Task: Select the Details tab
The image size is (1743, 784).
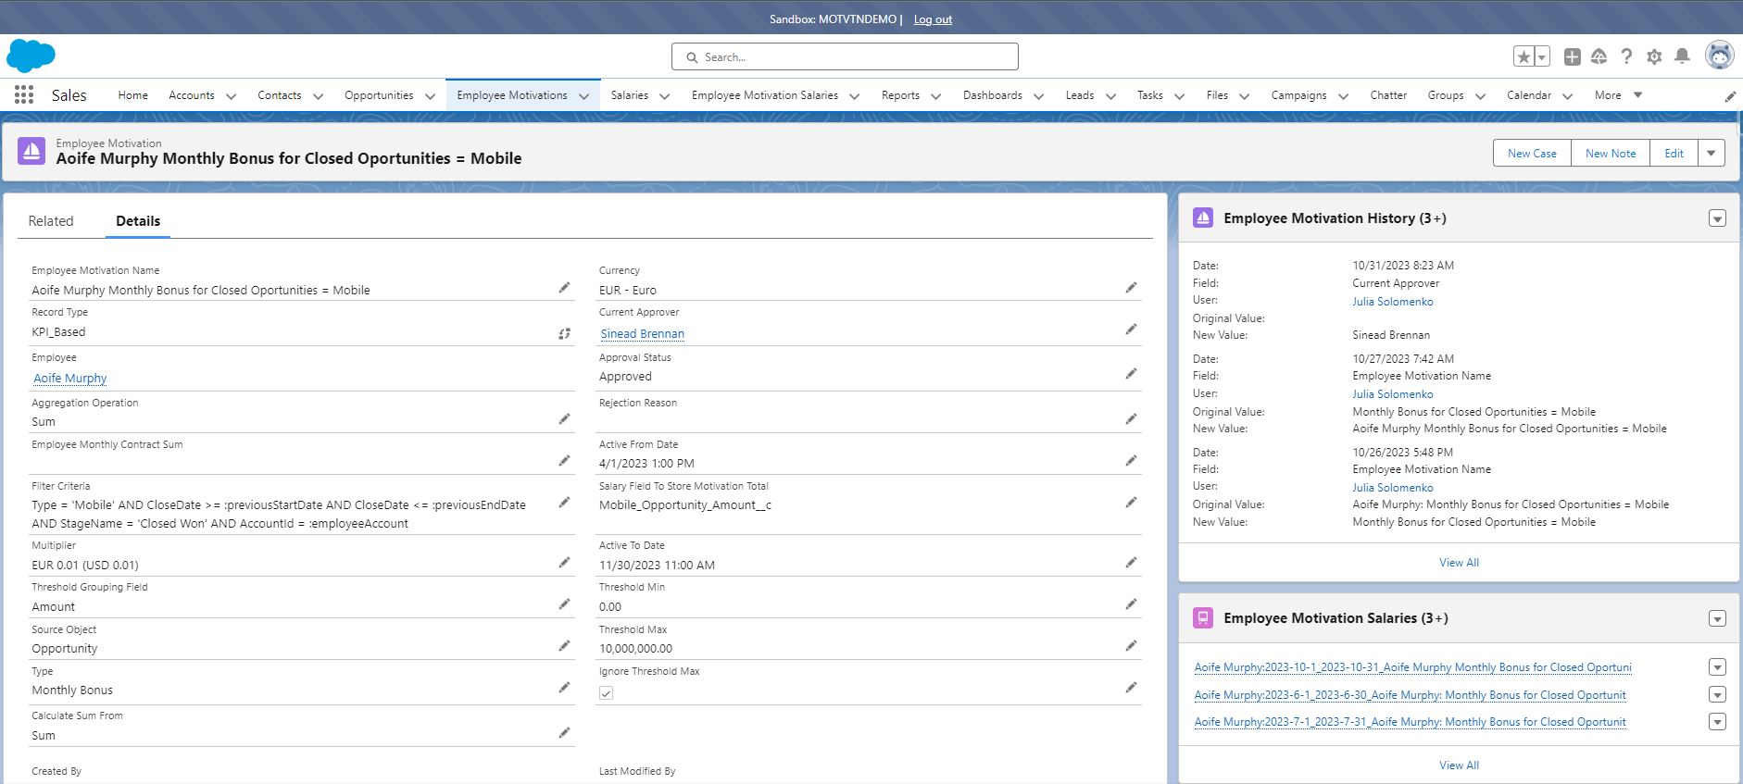Action: click(138, 221)
